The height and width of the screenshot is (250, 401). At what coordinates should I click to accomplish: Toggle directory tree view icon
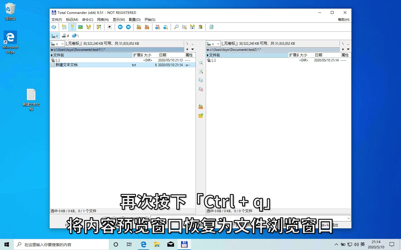(89, 27)
